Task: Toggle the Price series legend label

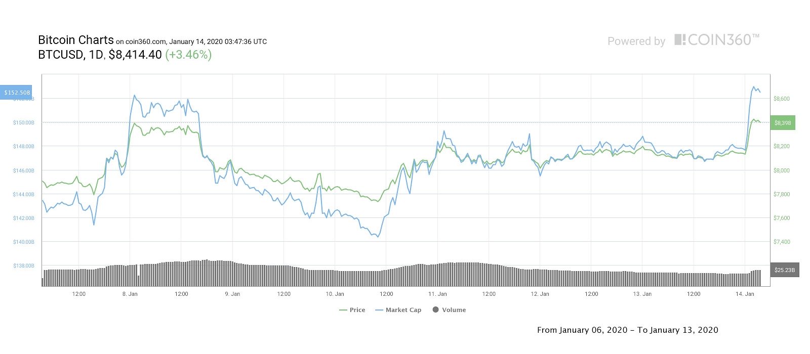Action: tap(357, 310)
